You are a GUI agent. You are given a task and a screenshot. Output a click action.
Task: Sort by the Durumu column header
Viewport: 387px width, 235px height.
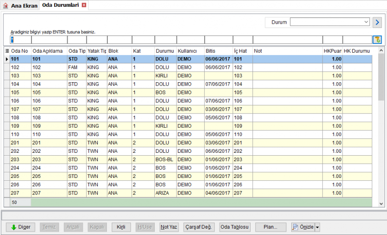click(x=164, y=51)
